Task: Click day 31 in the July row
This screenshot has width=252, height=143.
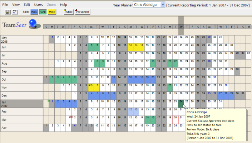Action: 248,55
